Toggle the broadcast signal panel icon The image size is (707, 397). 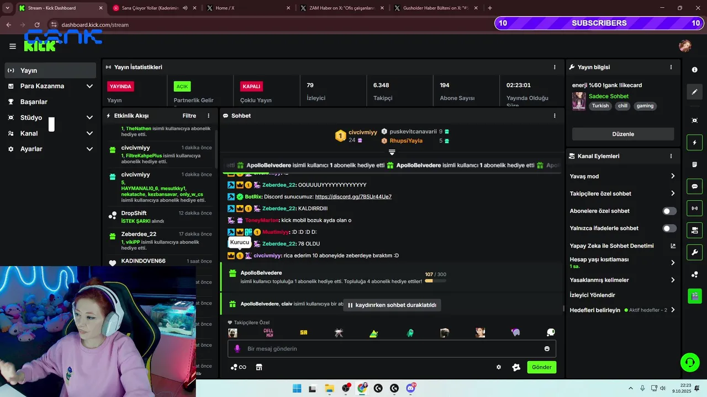pos(695,208)
